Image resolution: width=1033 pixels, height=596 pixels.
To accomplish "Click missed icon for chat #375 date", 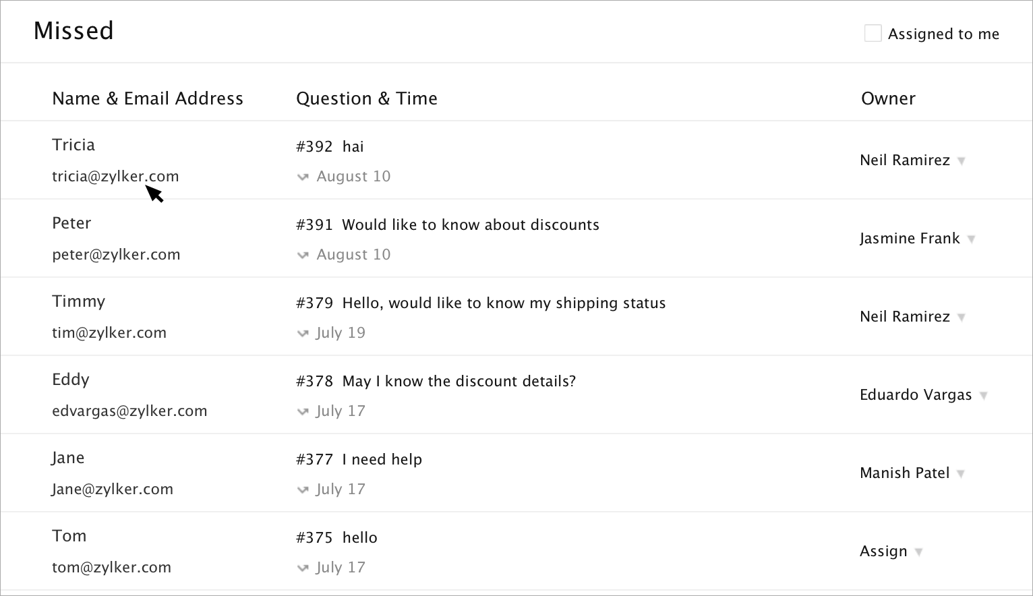I will pos(303,568).
